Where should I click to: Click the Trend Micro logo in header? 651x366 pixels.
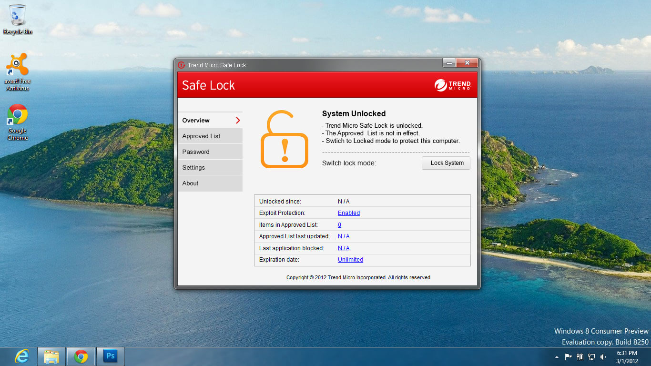453,85
